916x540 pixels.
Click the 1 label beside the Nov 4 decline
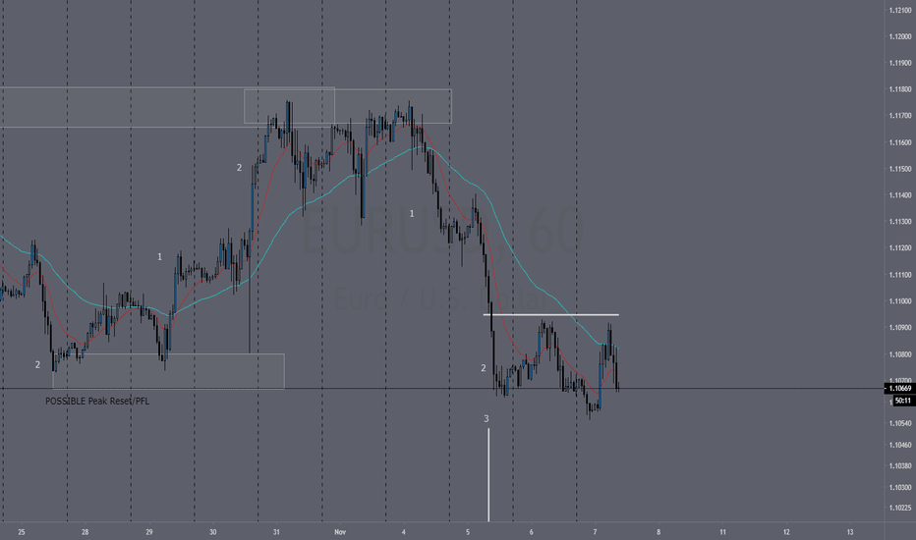click(x=411, y=214)
